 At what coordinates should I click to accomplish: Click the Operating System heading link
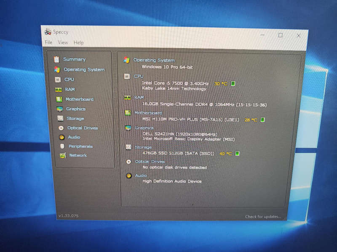click(x=154, y=60)
